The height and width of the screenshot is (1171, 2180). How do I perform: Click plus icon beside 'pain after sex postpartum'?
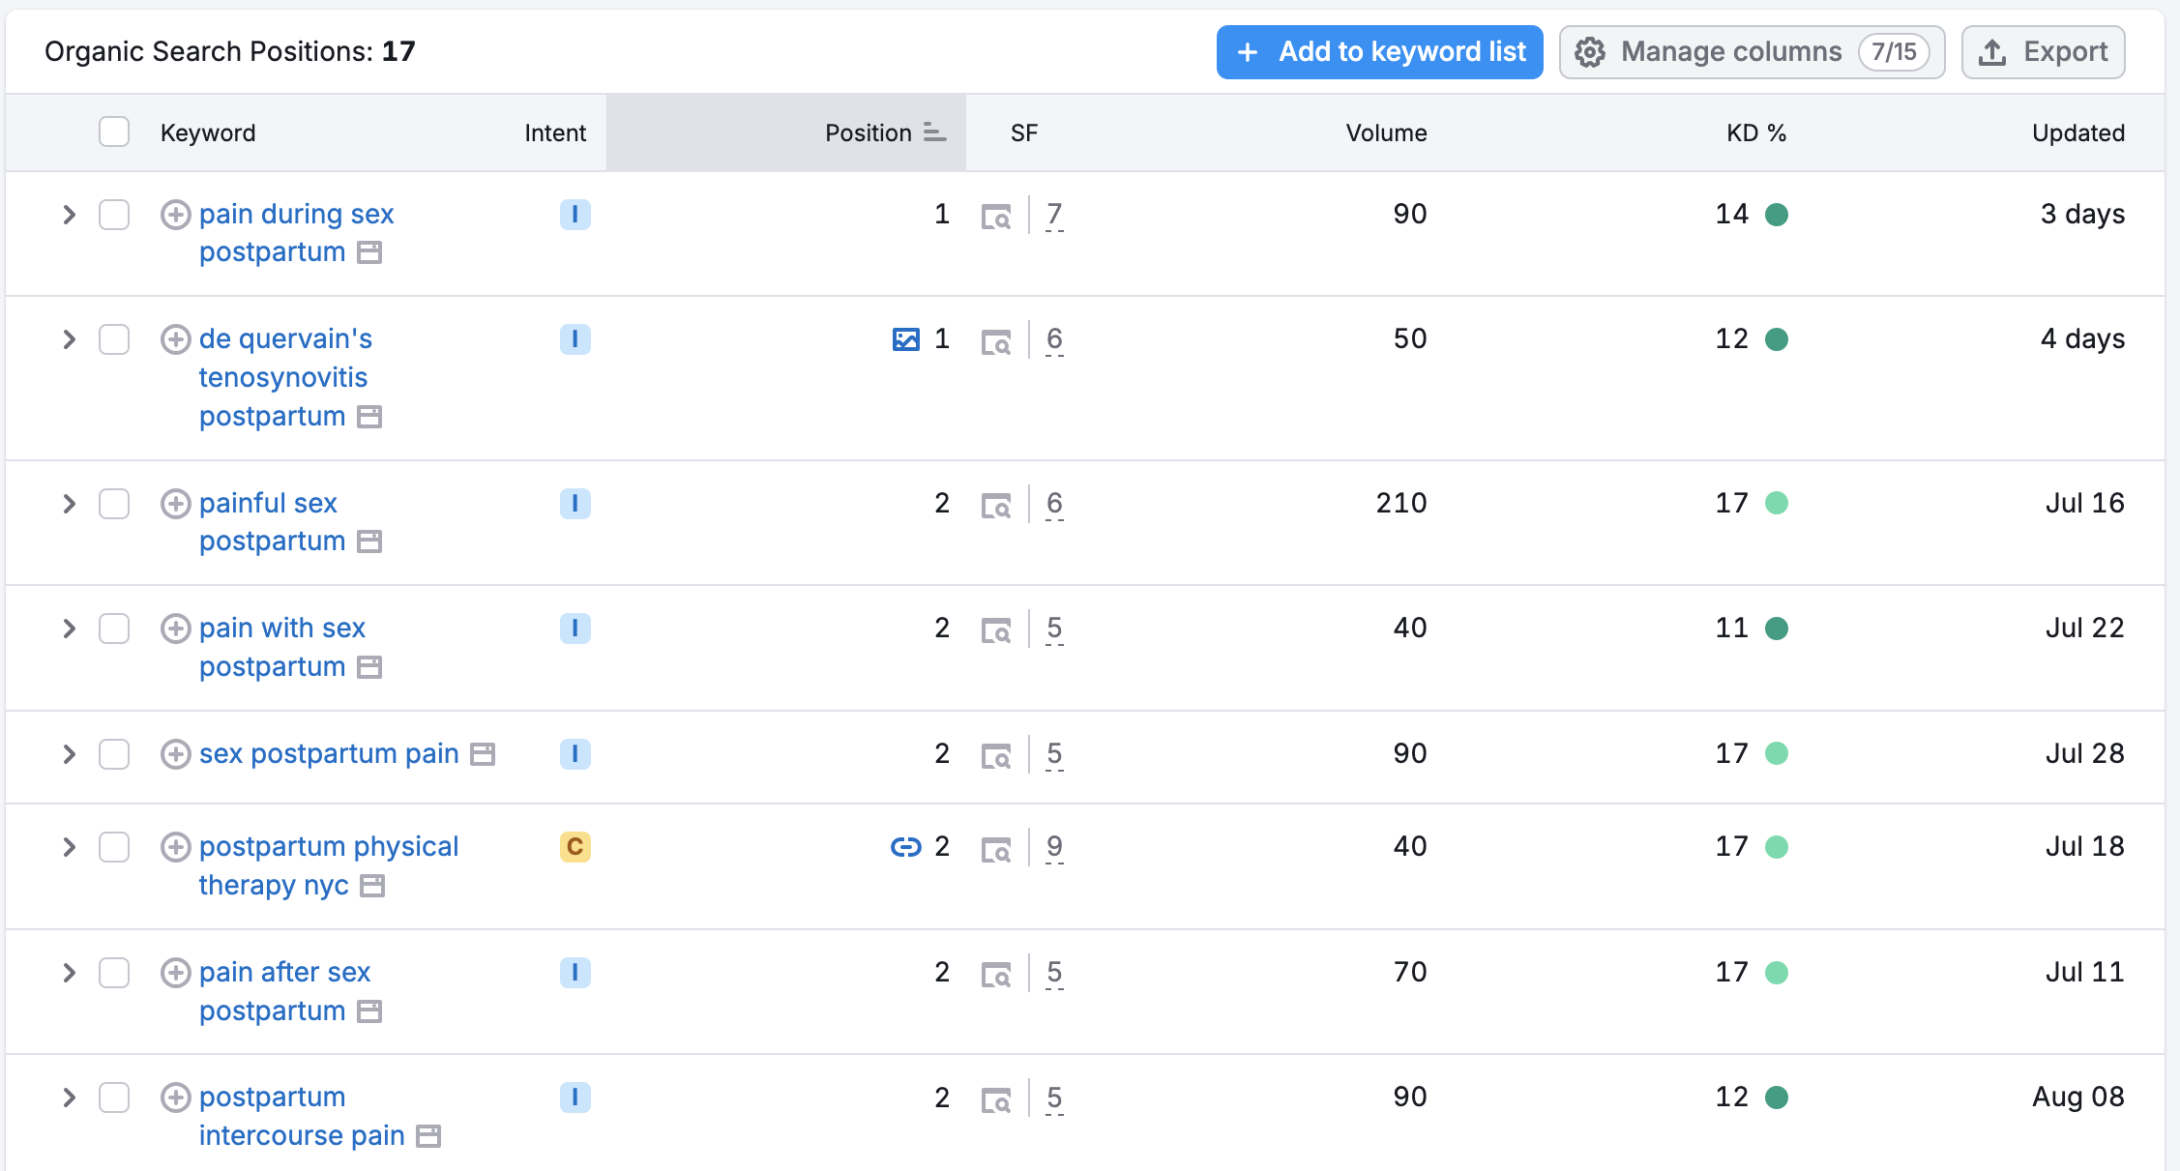(x=175, y=973)
